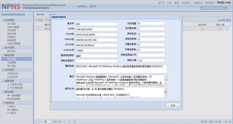Click the empty 依赖远程端口号 input field
233x124 pixels.
click(151, 55)
